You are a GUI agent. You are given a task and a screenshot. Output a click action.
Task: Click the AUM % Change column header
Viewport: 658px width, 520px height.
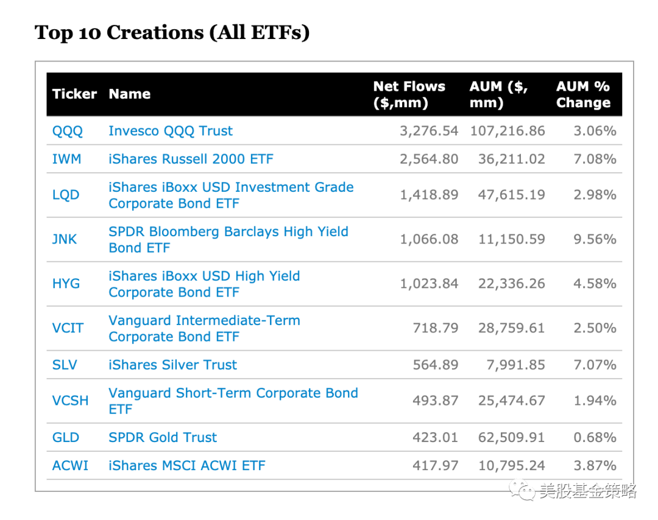583,94
